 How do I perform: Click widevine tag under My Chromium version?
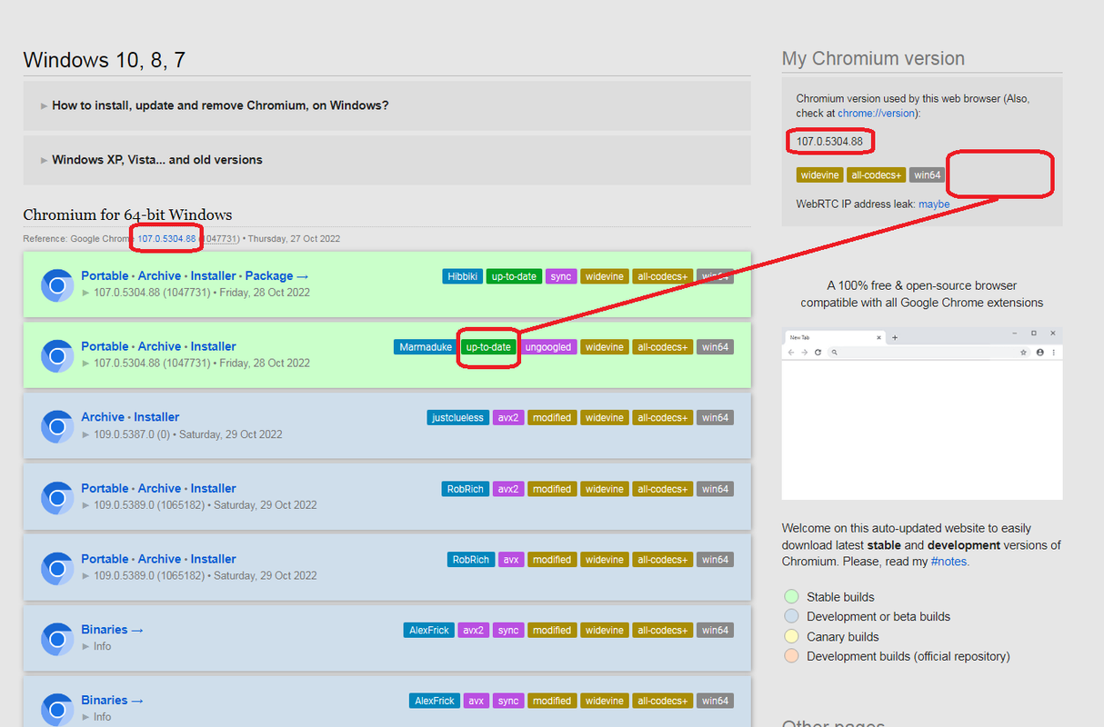click(819, 175)
